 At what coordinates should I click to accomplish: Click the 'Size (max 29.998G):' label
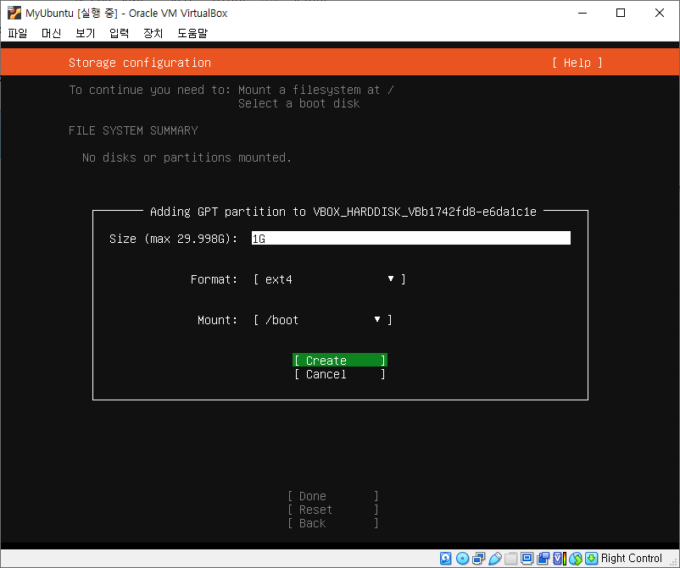[174, 239]
